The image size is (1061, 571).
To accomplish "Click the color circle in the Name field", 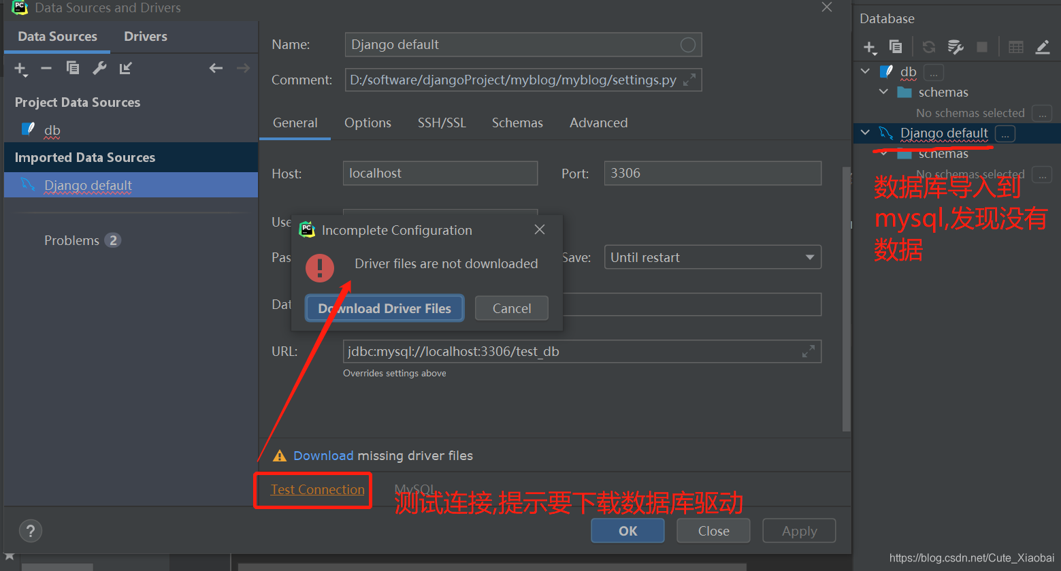I will tap(688, 45).
